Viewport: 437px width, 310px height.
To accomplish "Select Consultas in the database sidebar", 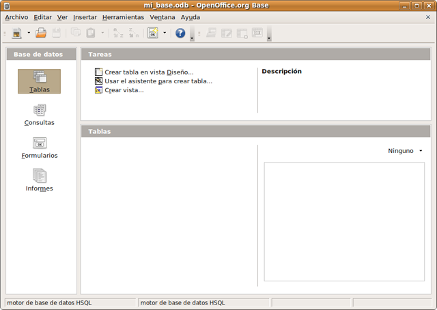I will coord(39,114).
